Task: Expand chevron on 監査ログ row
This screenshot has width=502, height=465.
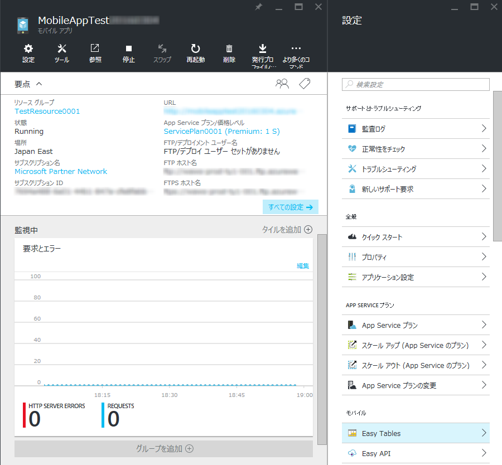Action: pos(484,129)
